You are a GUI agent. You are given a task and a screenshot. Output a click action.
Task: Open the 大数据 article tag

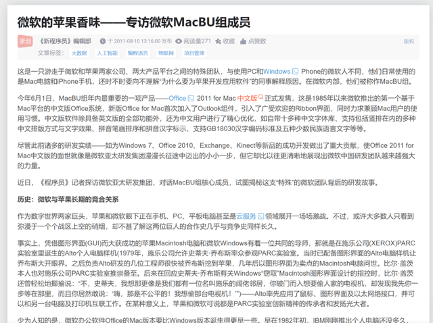78,53
